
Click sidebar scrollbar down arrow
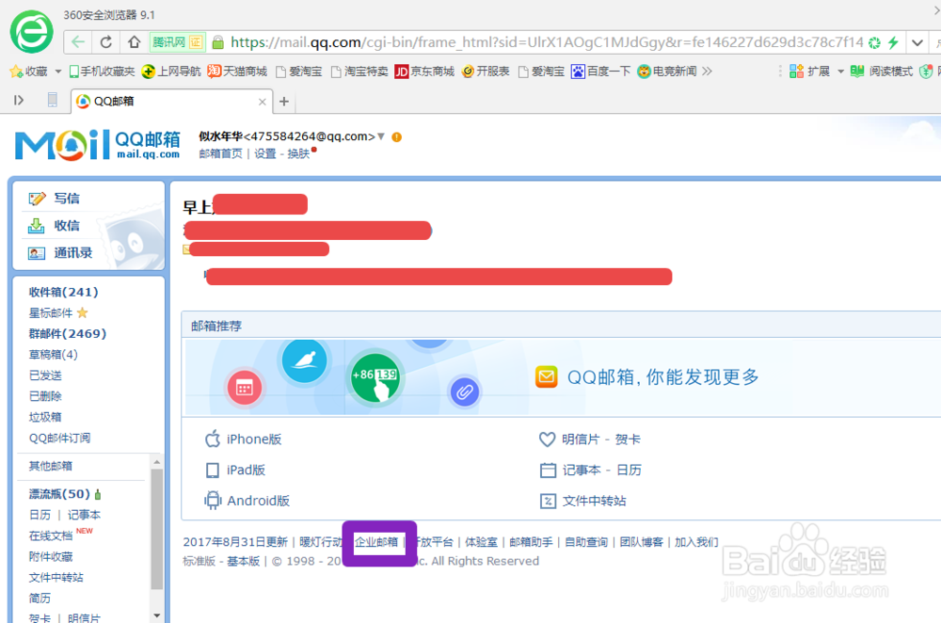[x=156, y=615]
